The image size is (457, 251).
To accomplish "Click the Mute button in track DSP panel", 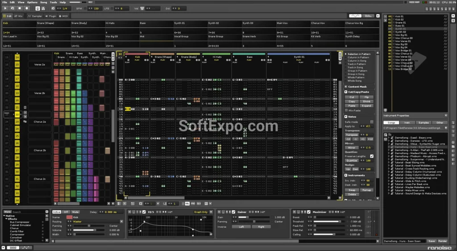I will [x=75, y=212].
